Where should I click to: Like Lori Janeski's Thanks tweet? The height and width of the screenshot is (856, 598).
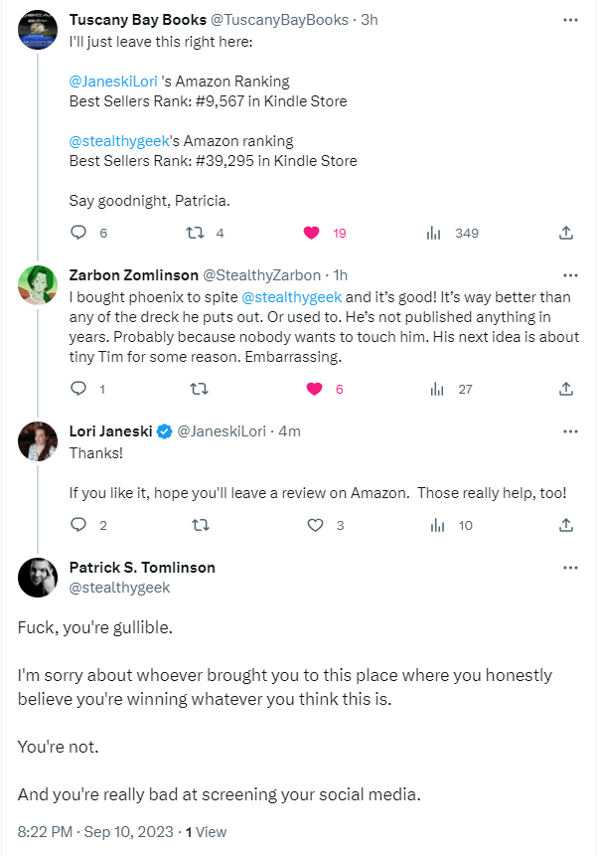click(x=315, y=525)
